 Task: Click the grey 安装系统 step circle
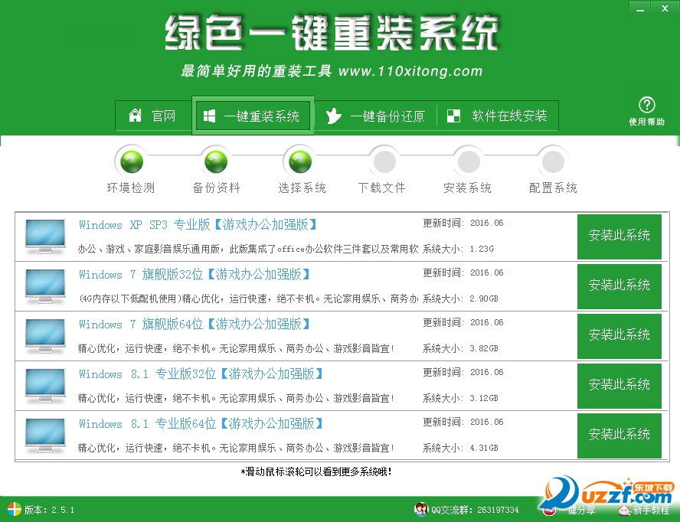tap(469, 161)
